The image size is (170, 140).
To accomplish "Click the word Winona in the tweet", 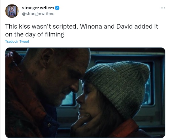I will [x=91, y=26].
